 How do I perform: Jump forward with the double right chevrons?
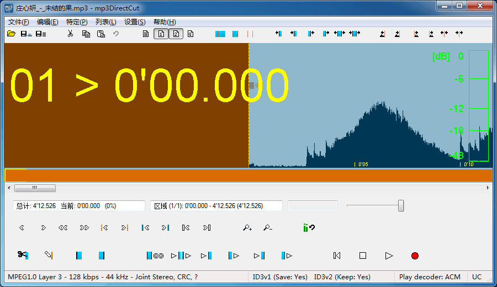coord(84,227)
